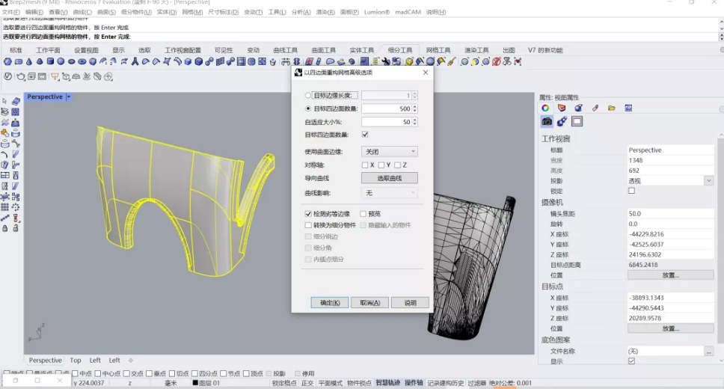
Task: Open the layers panel icon in properties
Action: click(x=562, y=108)
